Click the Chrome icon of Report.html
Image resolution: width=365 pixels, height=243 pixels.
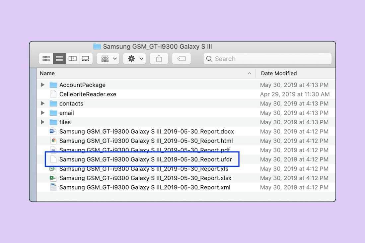tap(53, 141)
